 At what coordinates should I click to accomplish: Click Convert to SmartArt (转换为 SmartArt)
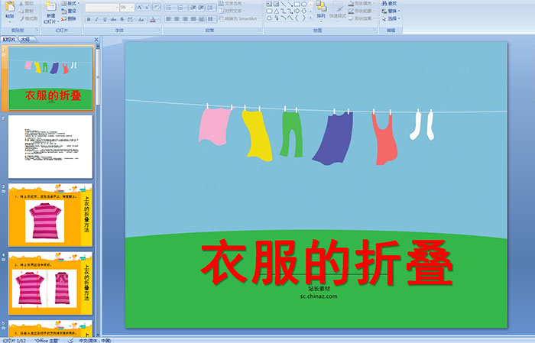pos(239,18)
